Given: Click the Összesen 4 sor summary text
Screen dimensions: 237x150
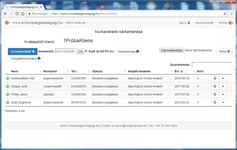Looking at the screenshot, I should pos(15,111).
